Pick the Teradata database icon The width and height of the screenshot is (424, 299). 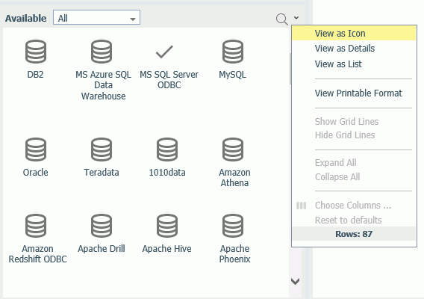[x=102, y=149]
